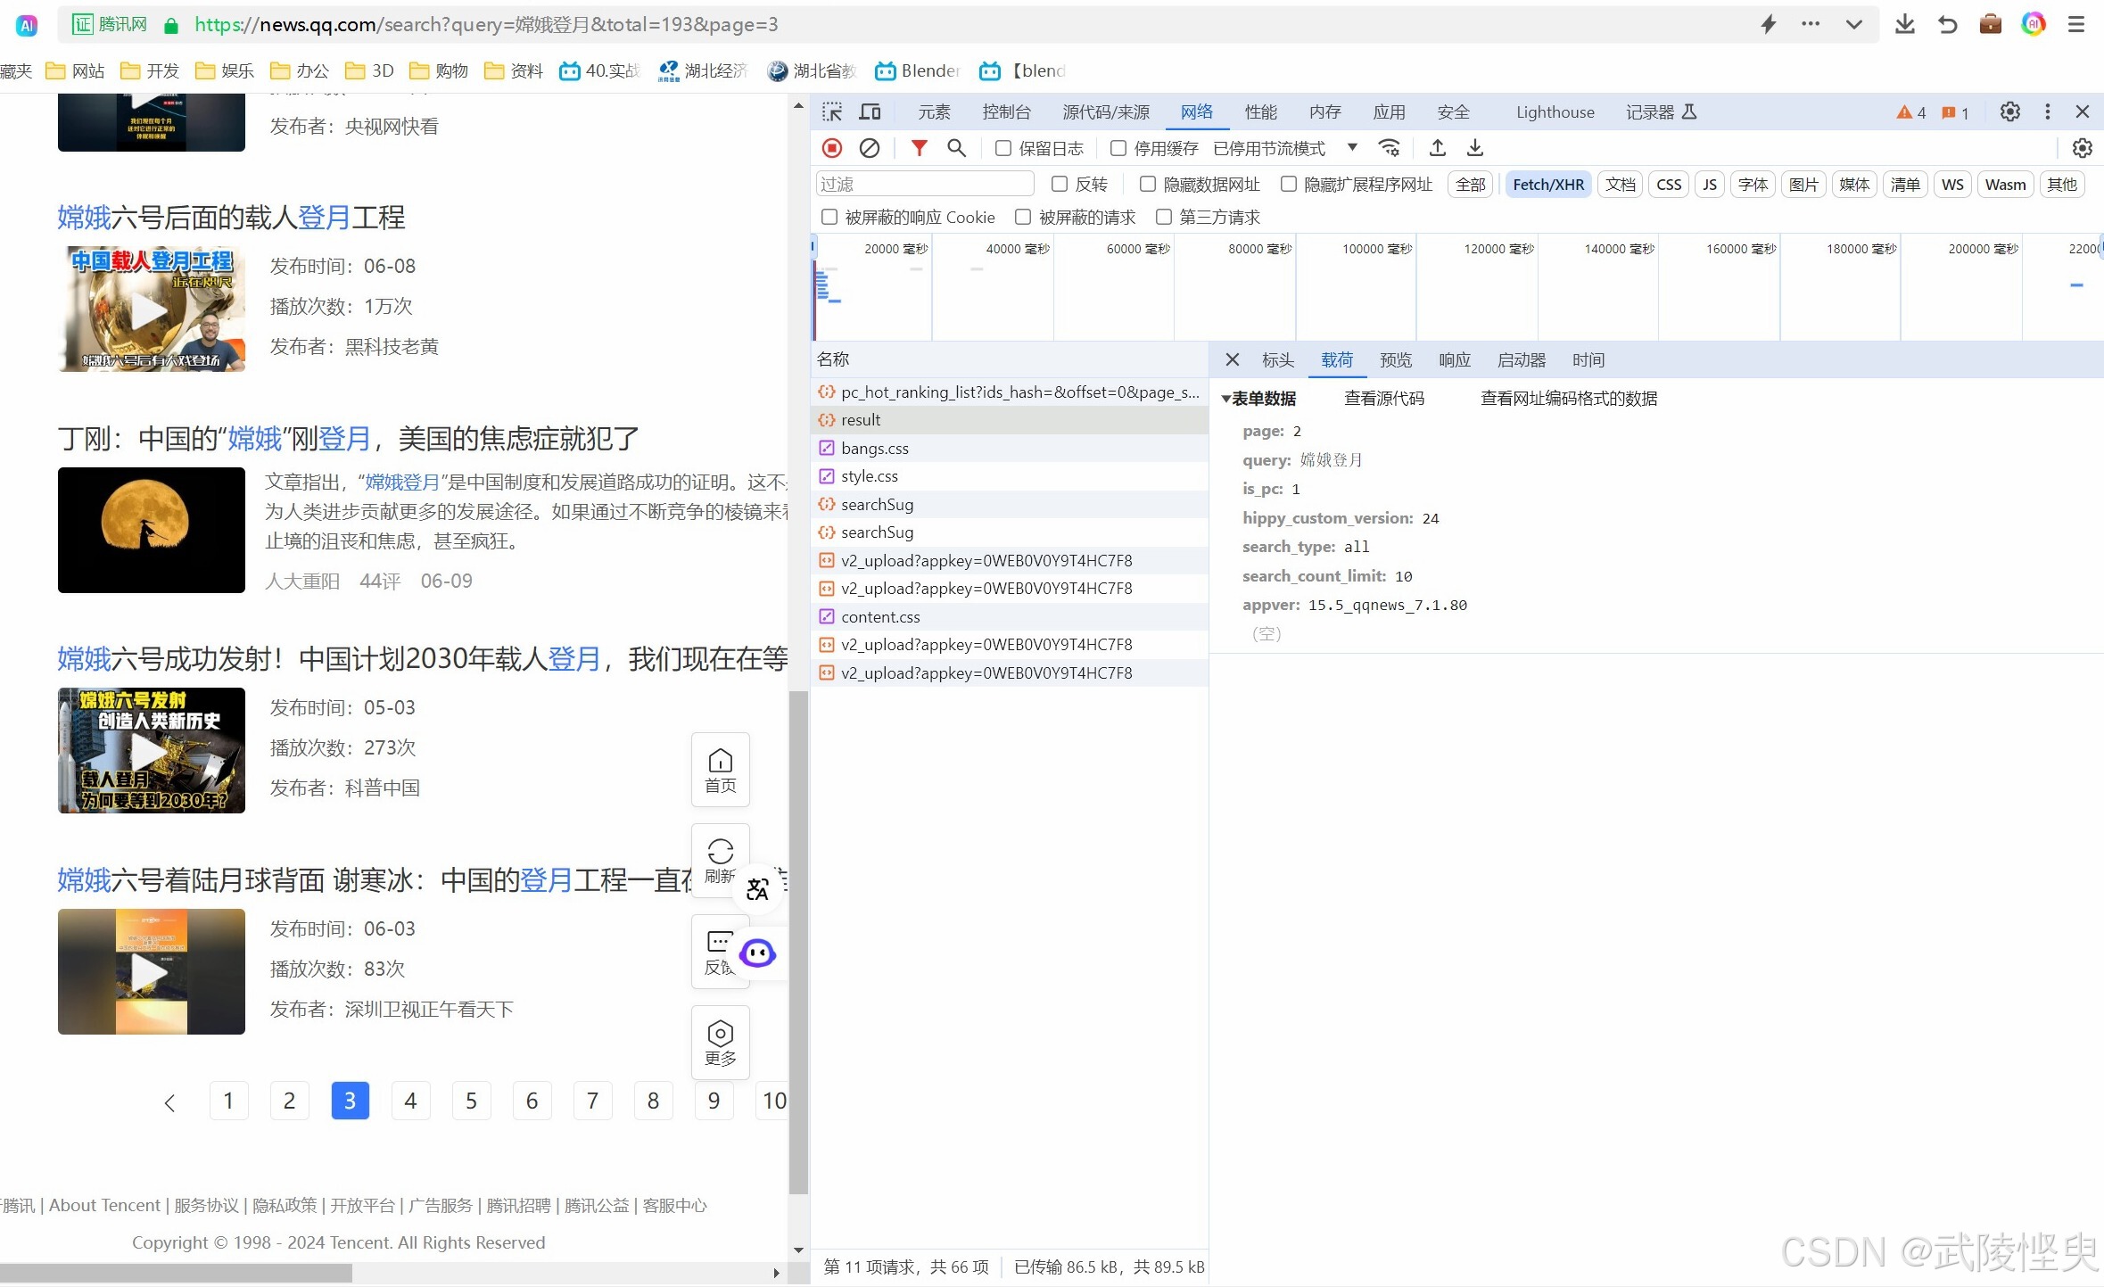Open network conditions wifi icon
Image resolution: width=2104 pixels, height=1287 pixels.
click(1389, 148)
